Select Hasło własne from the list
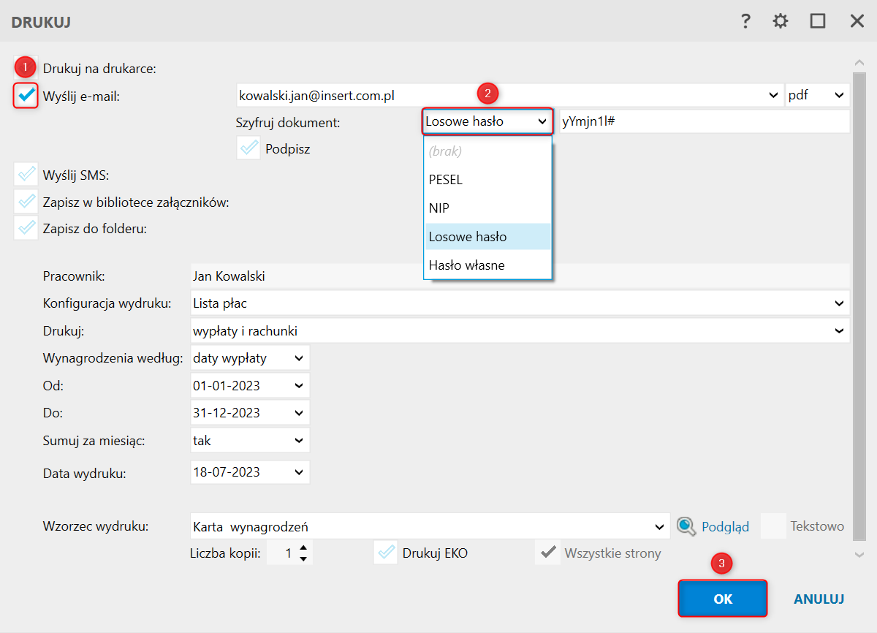The width and height of the screenshot is (877, 633). (487, 265)
